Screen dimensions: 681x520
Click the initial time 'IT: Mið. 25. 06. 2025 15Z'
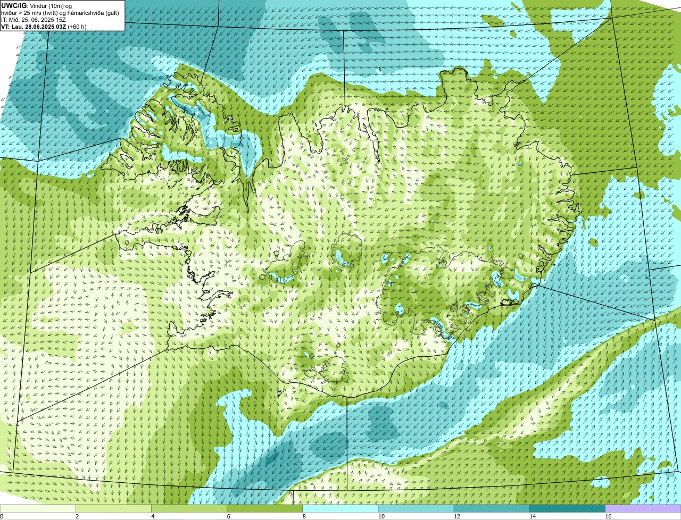point(34,19)
